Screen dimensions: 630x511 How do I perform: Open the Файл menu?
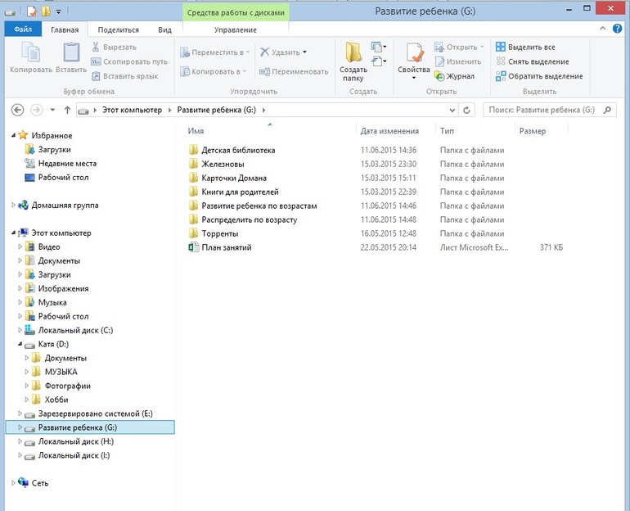click(23, 29)
